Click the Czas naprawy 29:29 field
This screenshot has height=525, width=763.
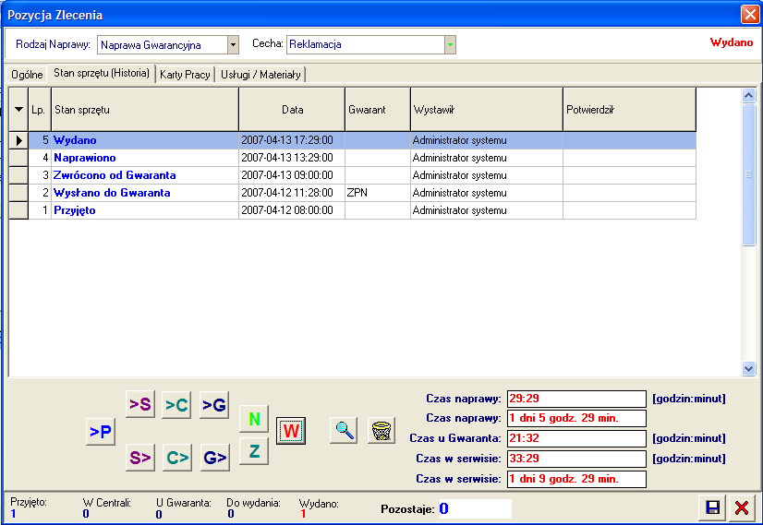(576, 399)
